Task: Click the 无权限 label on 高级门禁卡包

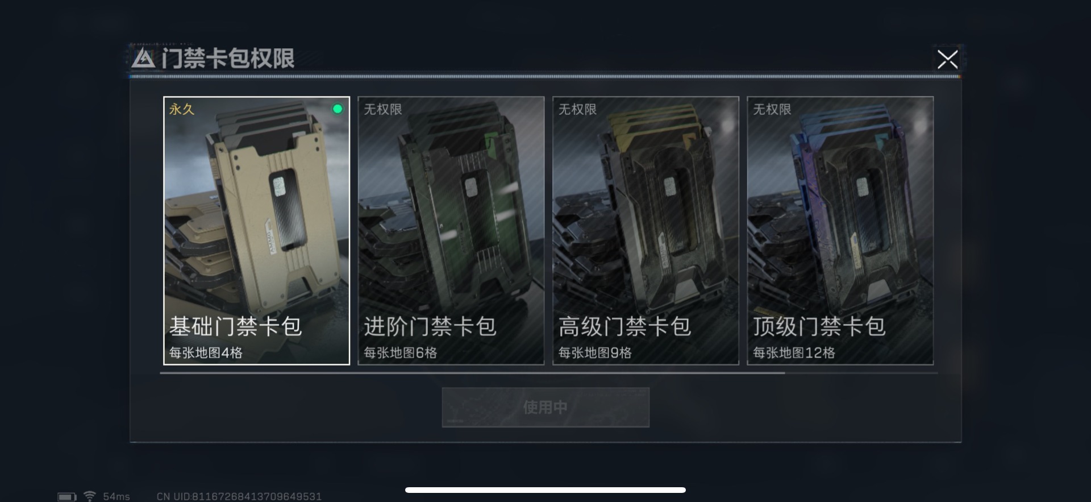Action: click(x=577, y=109)
